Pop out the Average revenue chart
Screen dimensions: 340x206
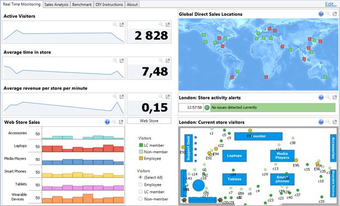pos(122,97)
